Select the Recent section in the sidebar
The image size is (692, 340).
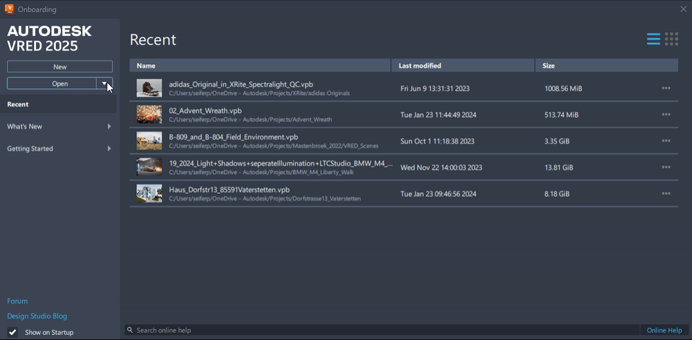point(58,104)
